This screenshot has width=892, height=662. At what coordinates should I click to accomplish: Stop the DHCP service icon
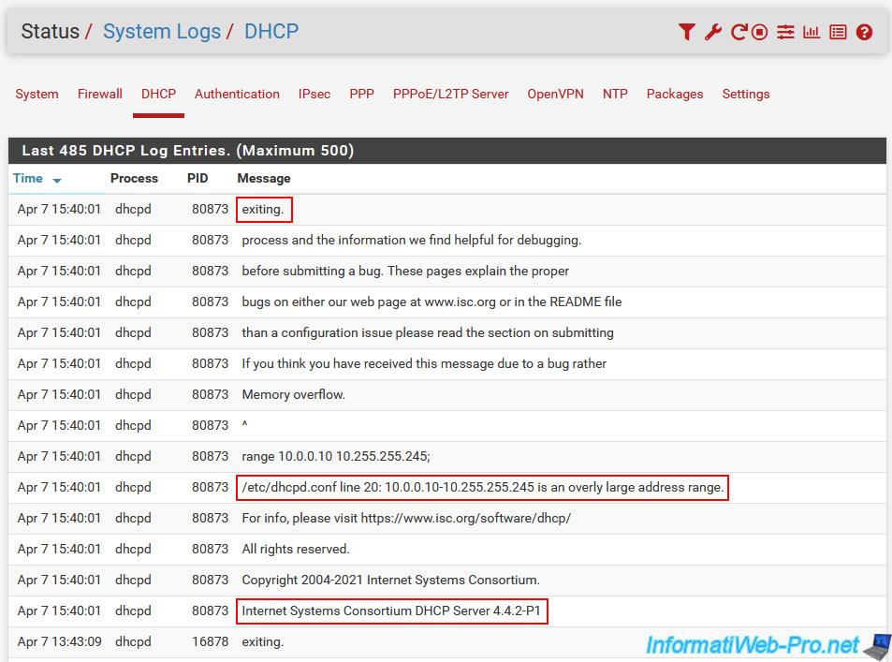(x=760, y=32)
